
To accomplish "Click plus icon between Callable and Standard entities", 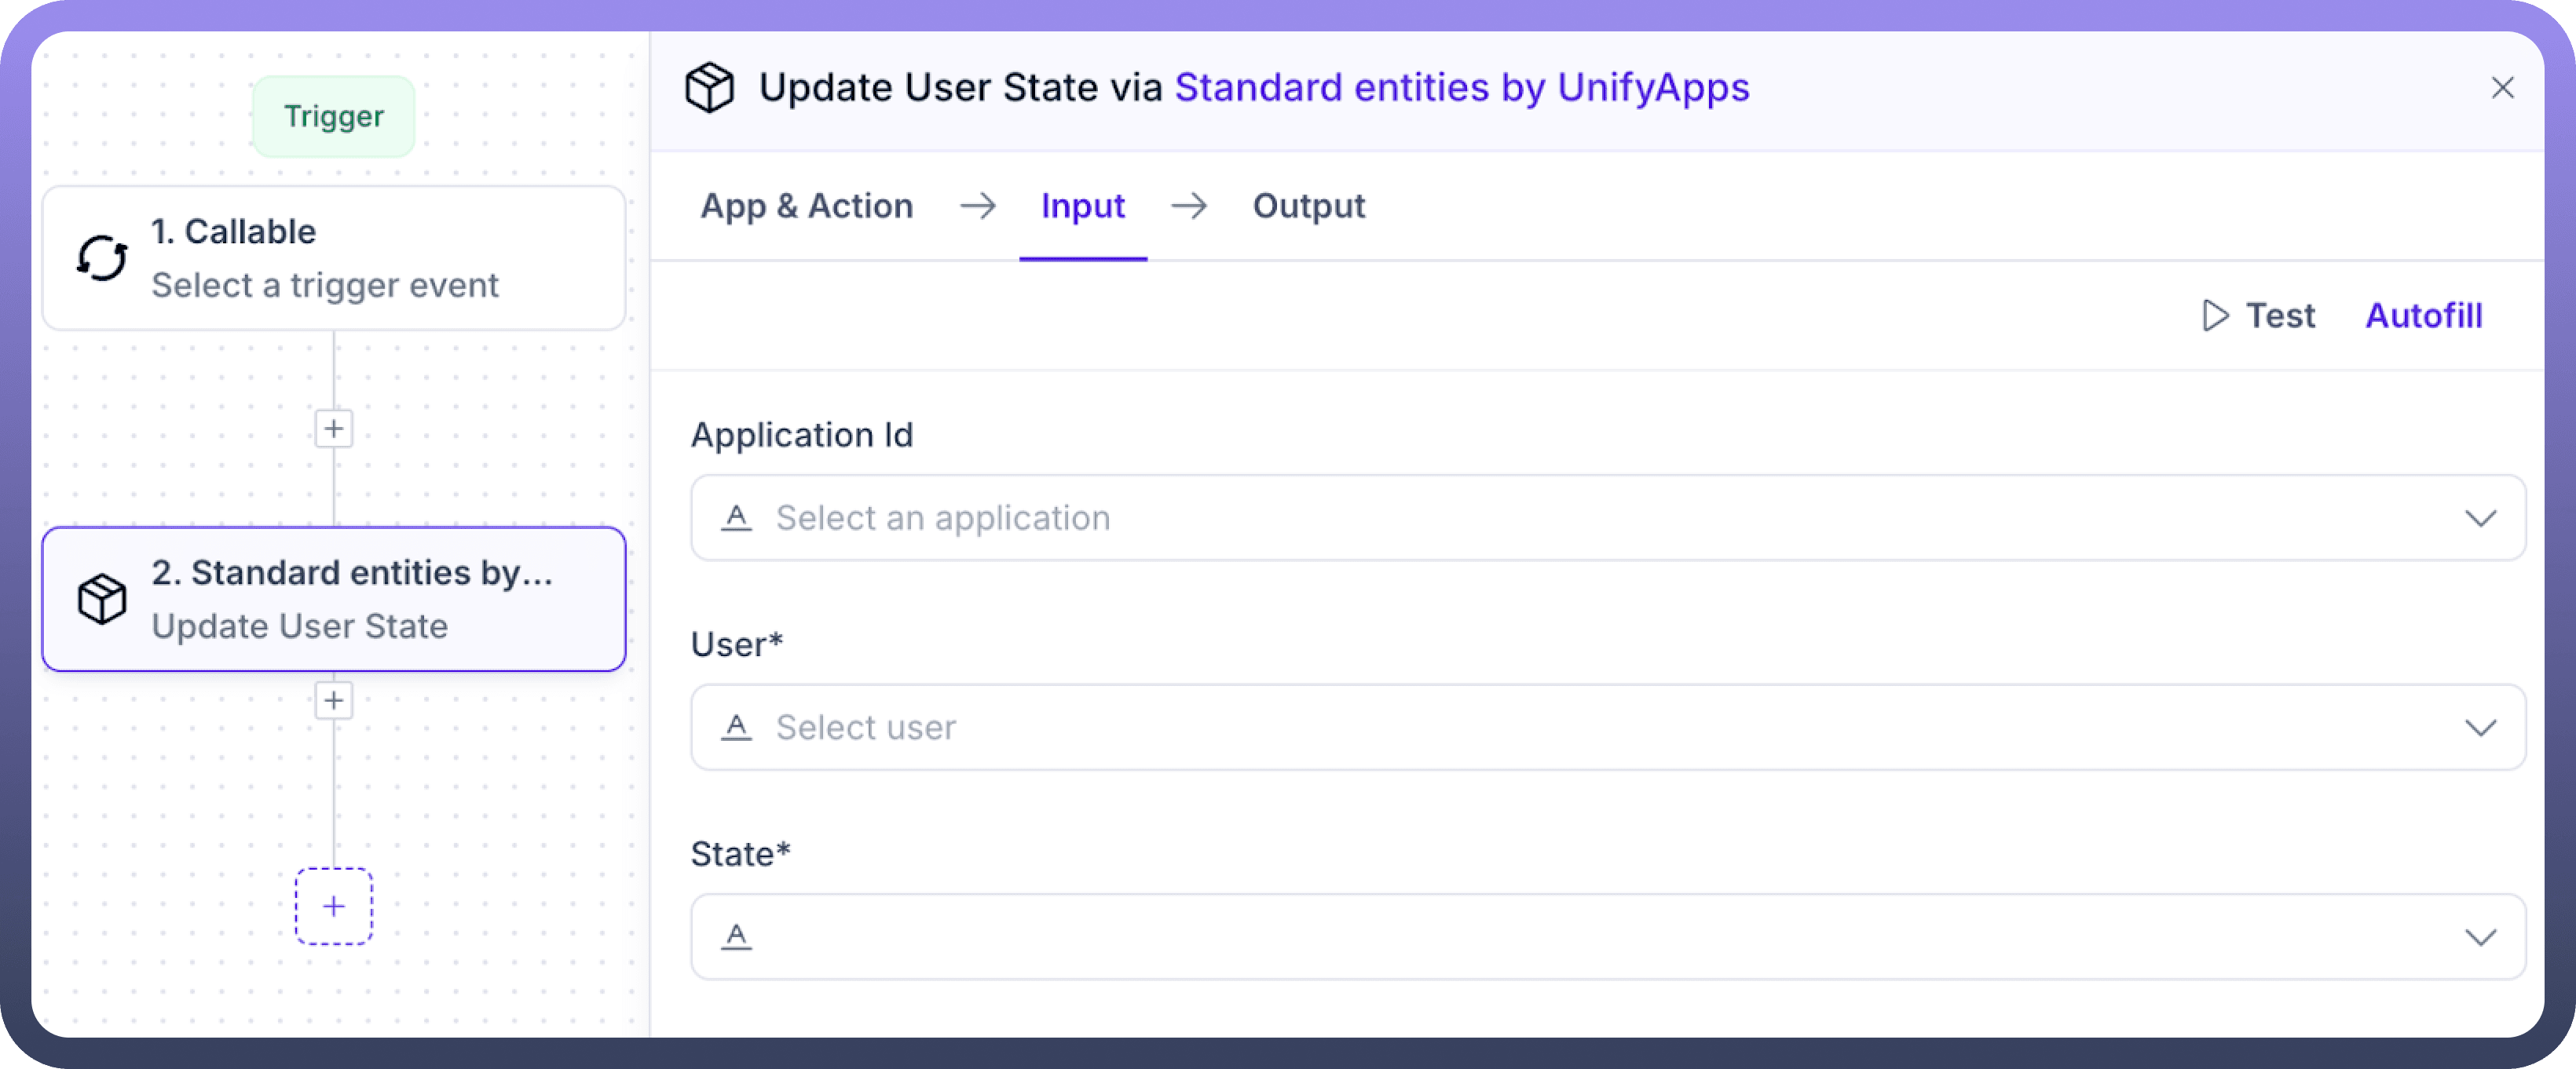I will (x=334, y=429).
